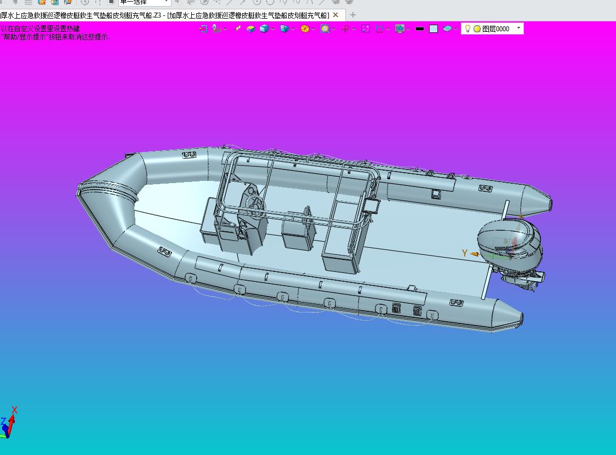Click the view orientation icon in view toolbar
The width and height of the screenshot is (616, 455).
[x=216, y=29]
